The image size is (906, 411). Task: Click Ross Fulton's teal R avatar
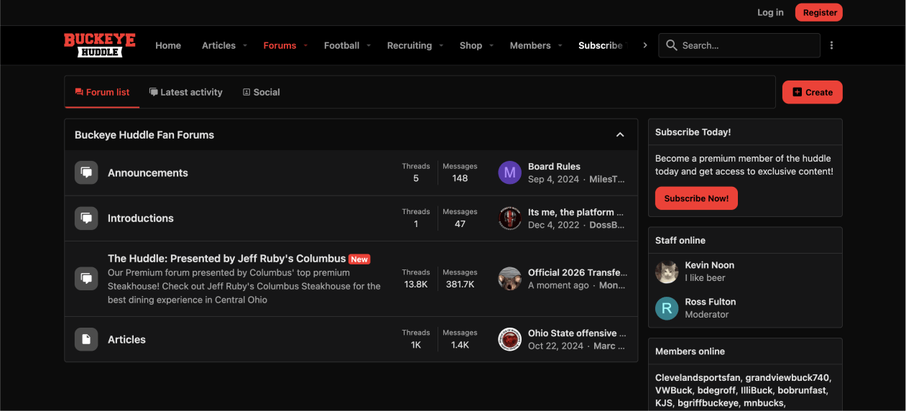[667, 308]
